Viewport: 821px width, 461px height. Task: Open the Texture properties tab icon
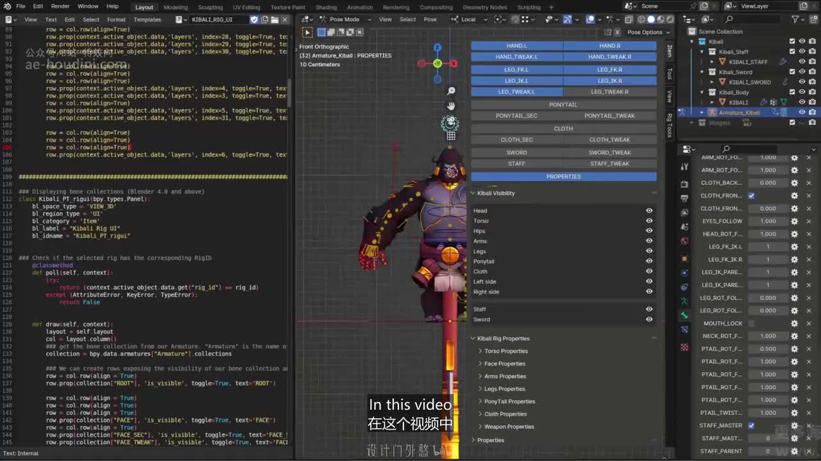click(x=684, y=347)
